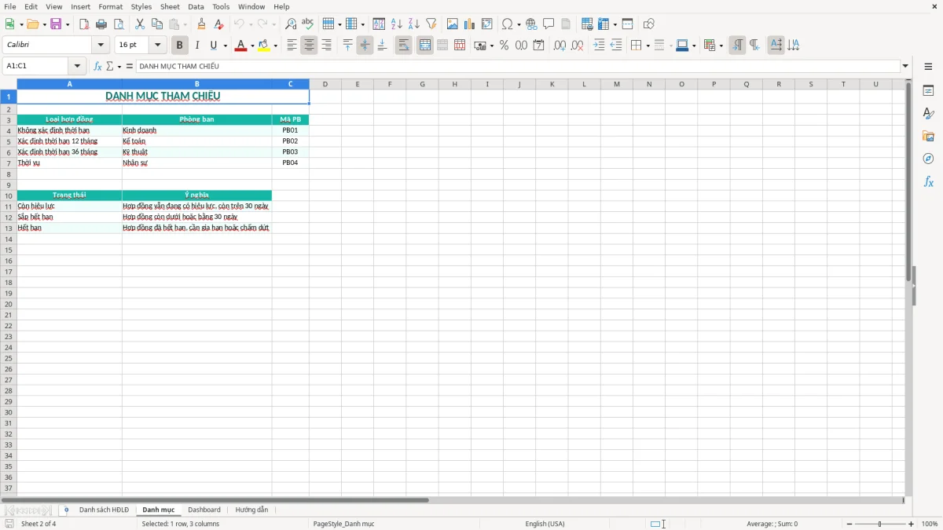Open the sidebar Navigator deck
Image resolution: width=943 pixels, height=530 pixels.
928,159
